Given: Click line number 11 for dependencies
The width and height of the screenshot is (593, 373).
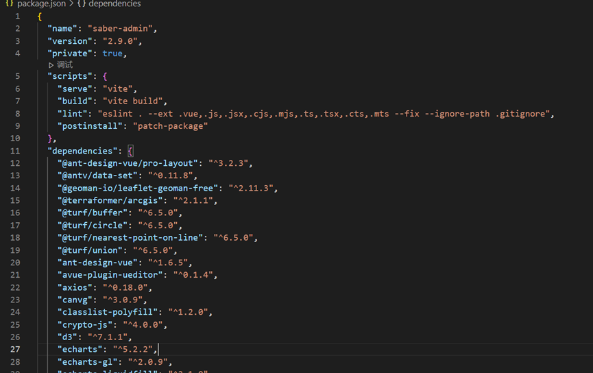Looking at the screenshot, I should [15, 151].
